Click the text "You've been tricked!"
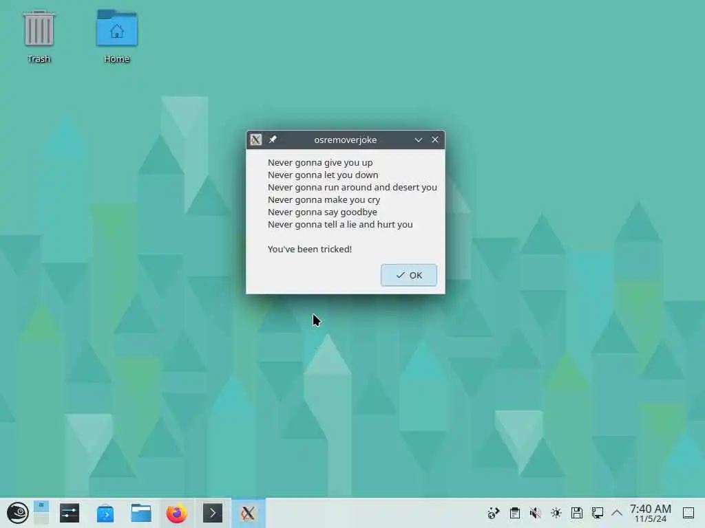The image size is (705, 528). (x=310, y=249)
